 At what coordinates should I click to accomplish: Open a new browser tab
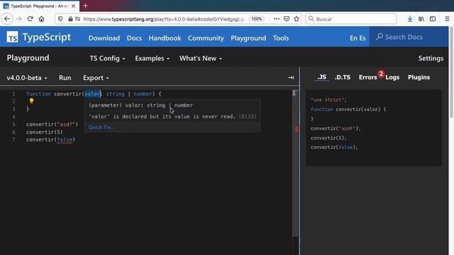(x=85, y=6)
